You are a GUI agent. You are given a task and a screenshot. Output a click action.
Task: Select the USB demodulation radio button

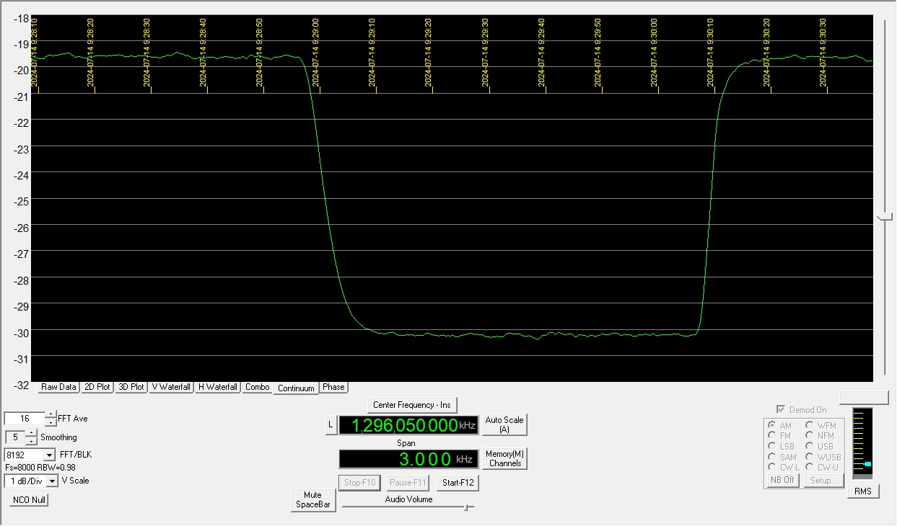[810, 446]
